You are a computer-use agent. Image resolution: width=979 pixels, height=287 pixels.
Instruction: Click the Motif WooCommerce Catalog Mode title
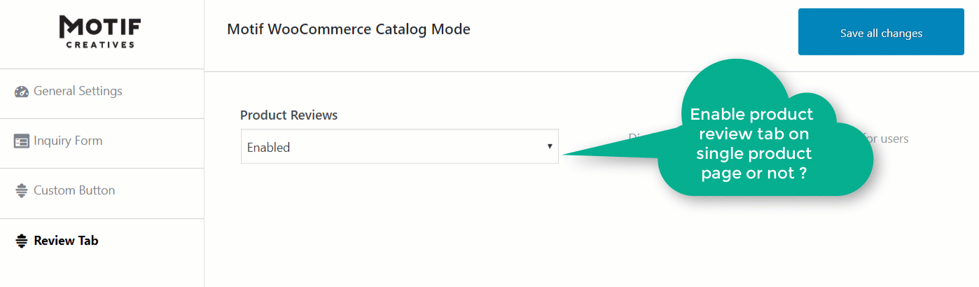tap(349, 29)
